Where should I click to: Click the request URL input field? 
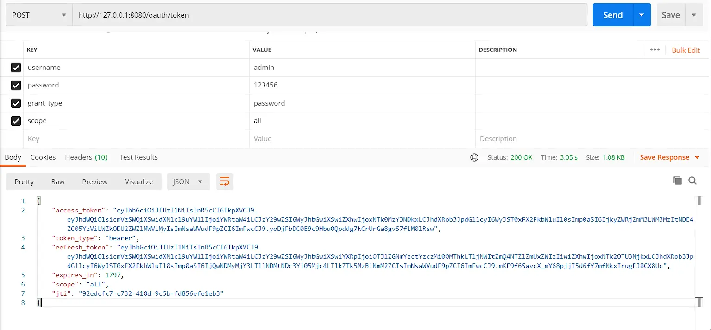click(330, 15)
